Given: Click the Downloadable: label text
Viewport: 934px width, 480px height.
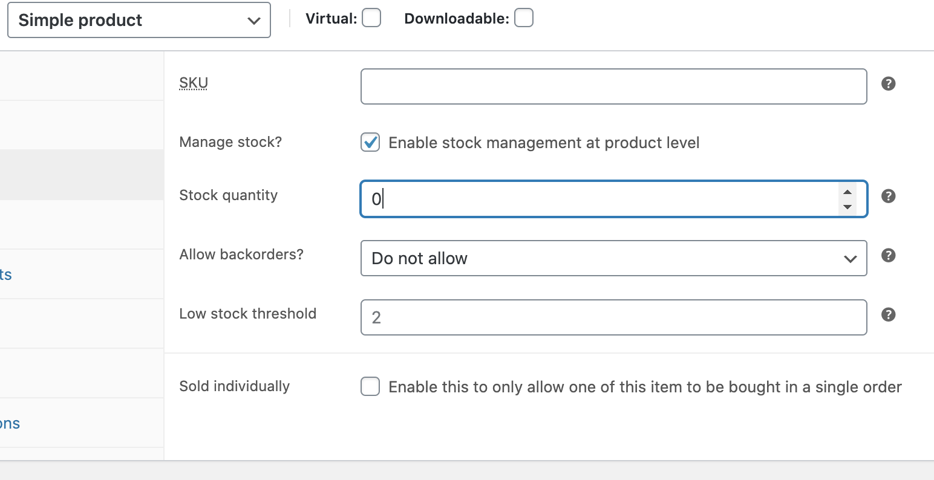Looking at the screenshot, I should 457,19.
